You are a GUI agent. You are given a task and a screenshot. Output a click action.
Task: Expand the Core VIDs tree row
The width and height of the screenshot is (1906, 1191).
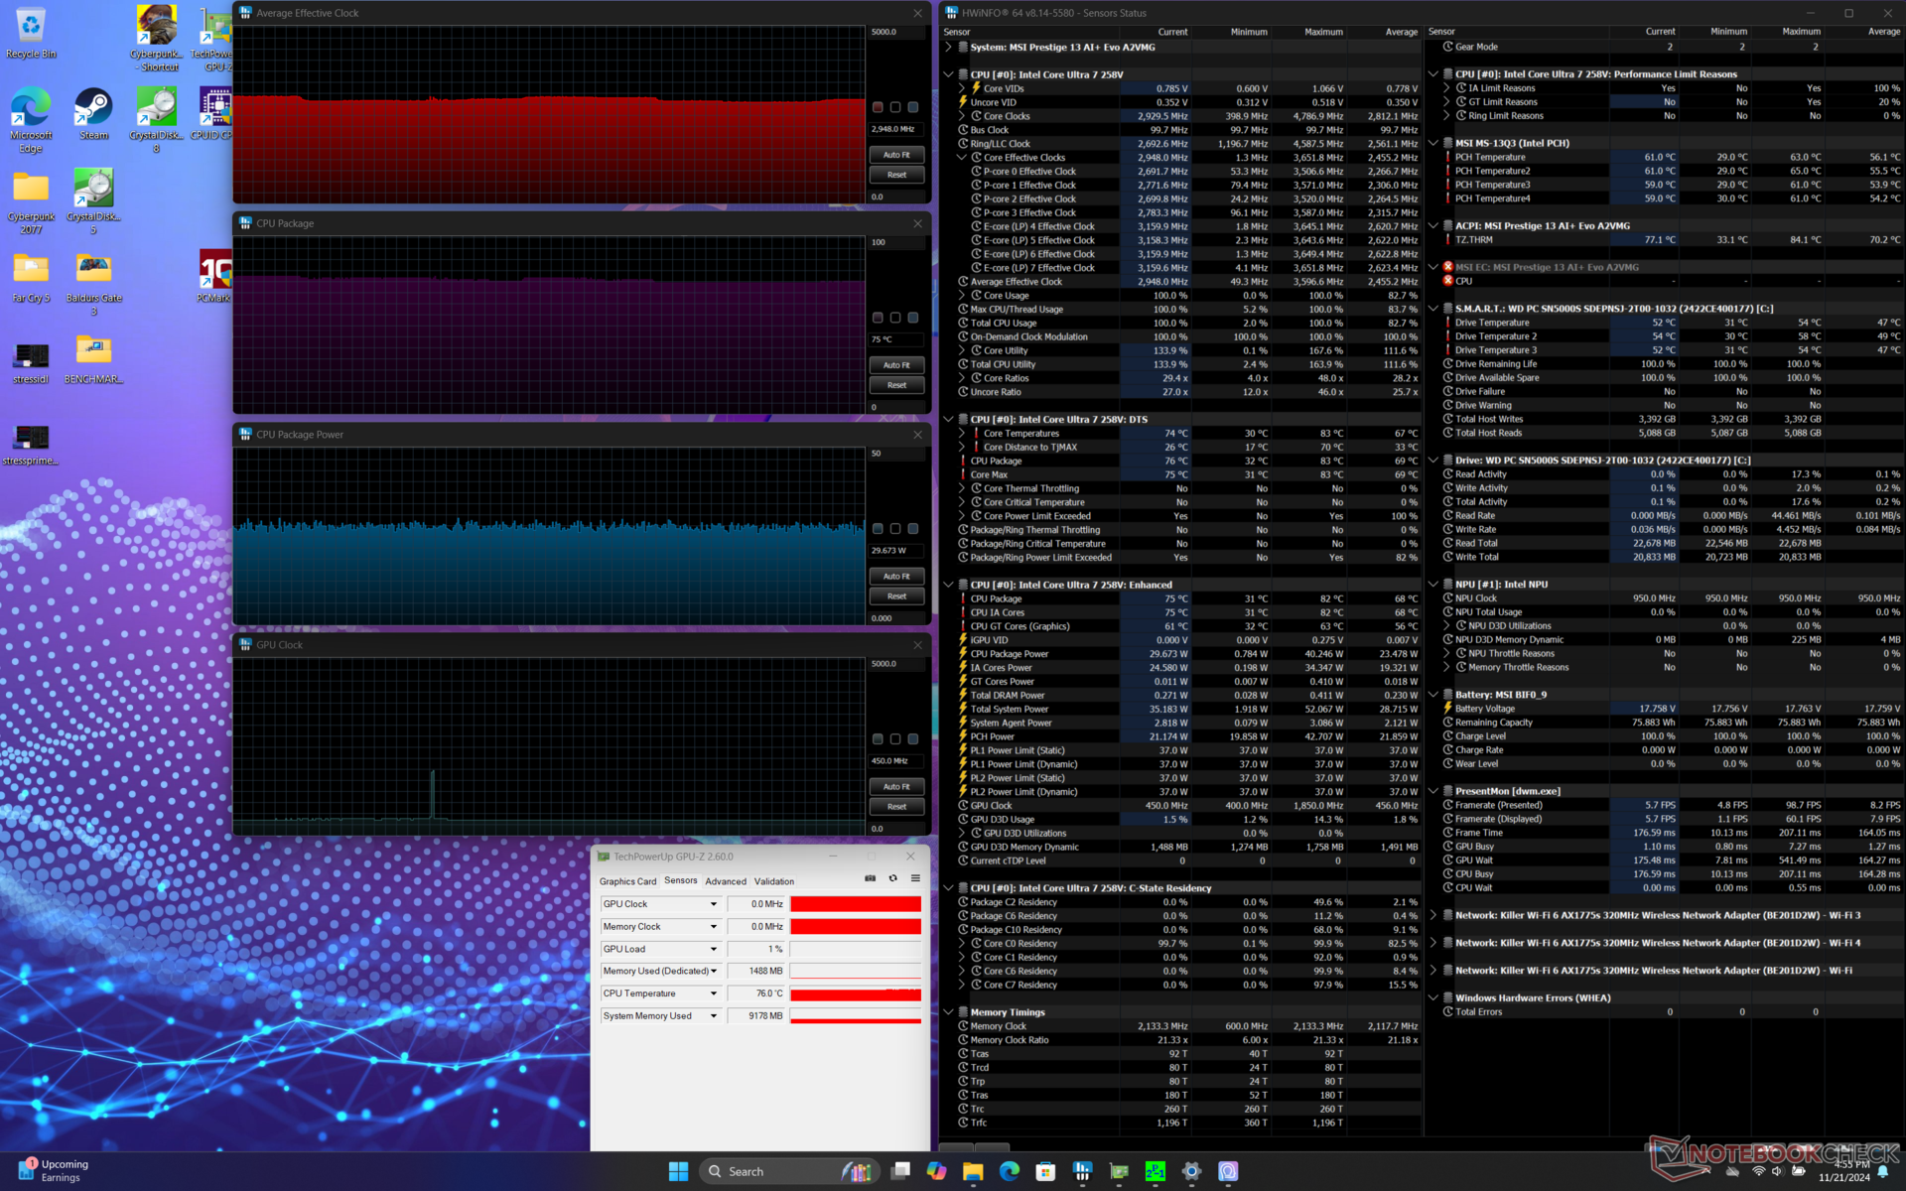pos(962,88)
